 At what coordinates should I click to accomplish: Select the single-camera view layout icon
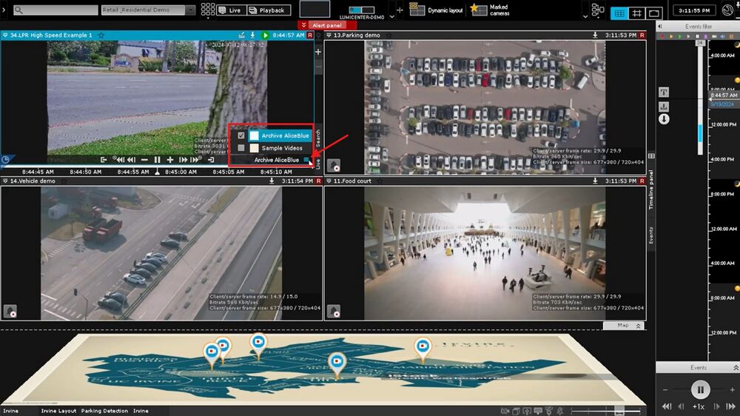pos(654,13)
